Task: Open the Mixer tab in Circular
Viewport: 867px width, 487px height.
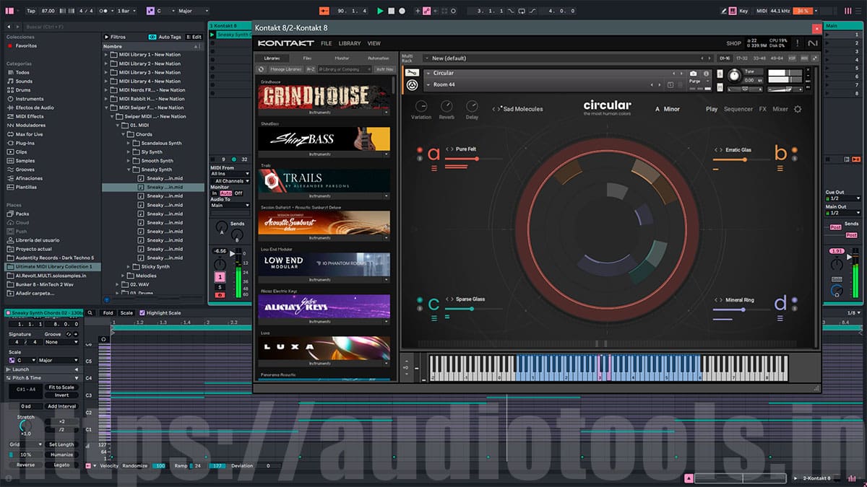Action: pos(780,109)
